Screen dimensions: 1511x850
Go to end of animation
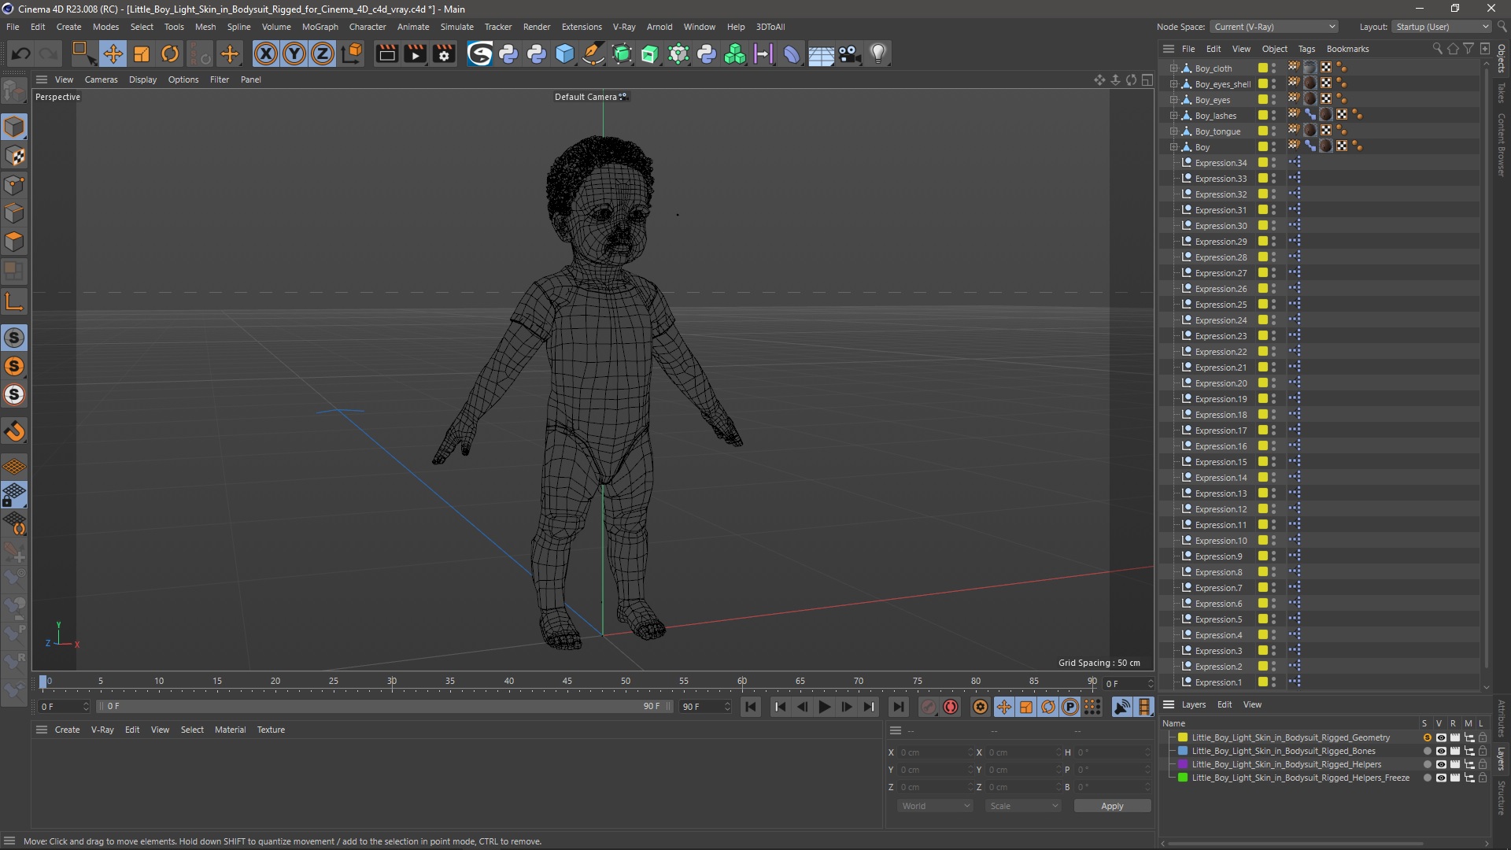coord(898,707)
